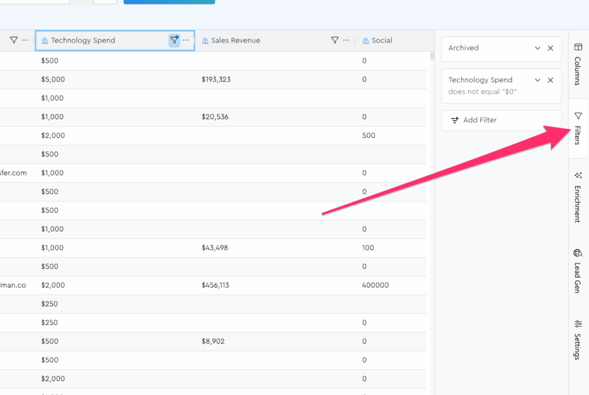Select the $5,000 Technology Spend cell
Viewport: 589px width, 395px height.
click(x=53, y=79)
